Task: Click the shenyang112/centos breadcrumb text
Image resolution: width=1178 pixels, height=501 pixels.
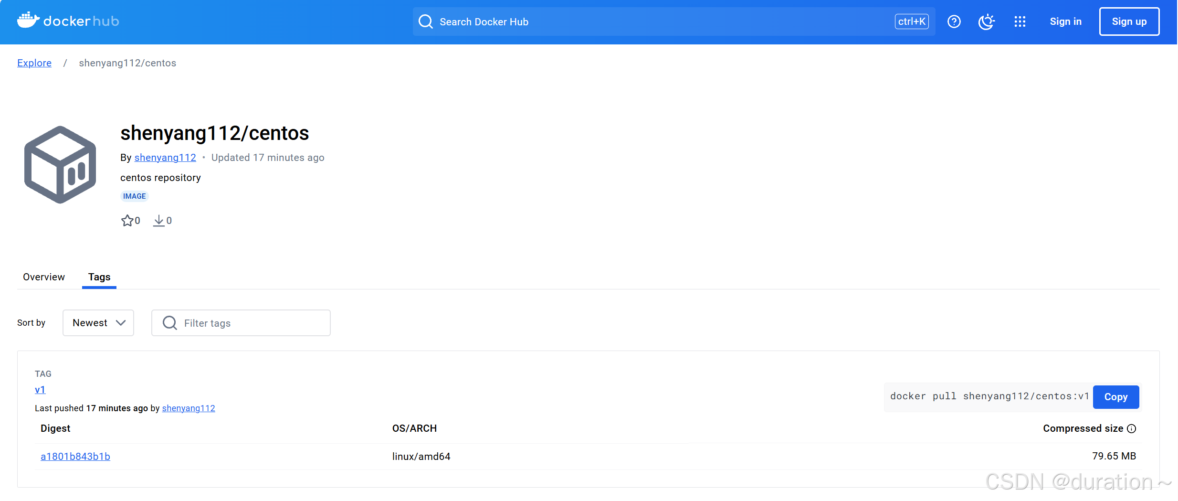Action: [x=127, y=63]
